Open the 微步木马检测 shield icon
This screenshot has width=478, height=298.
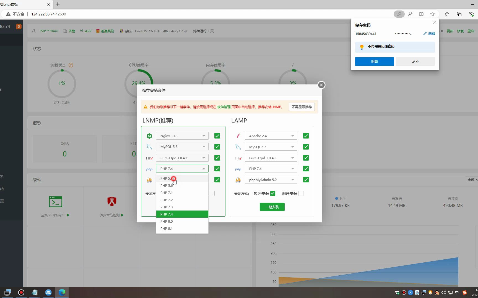point(112,202)
